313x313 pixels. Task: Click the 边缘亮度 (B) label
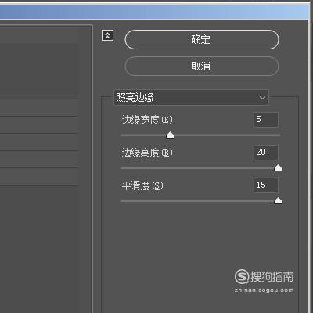147,153
